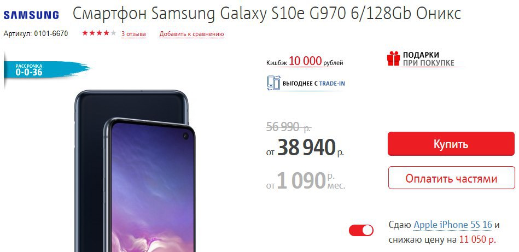The image size is (519, 252).
Task: Click the от 1 090 р. monthly price
Action: 306,180
